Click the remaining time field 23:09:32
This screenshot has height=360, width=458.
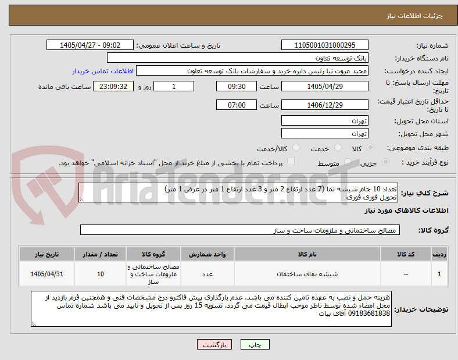[113, 86]
